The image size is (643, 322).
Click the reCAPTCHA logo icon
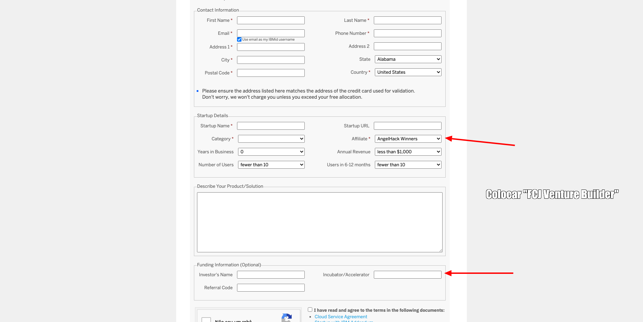point(287,318)
